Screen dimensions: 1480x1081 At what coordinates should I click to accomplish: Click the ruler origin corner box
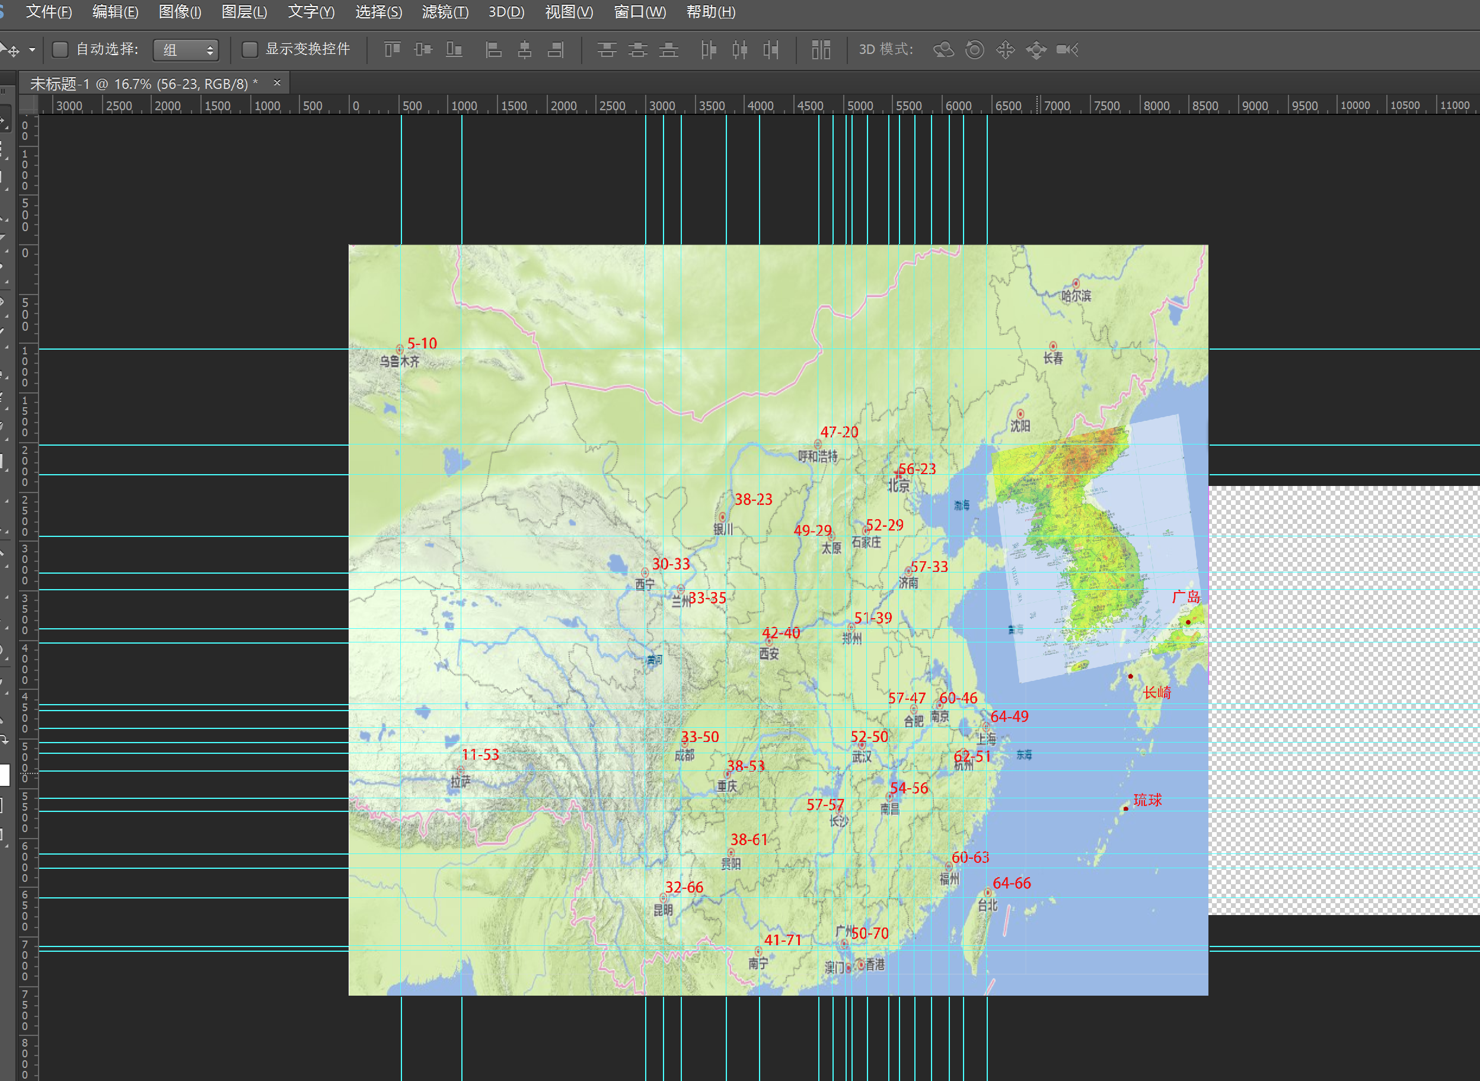click(28, 105)
